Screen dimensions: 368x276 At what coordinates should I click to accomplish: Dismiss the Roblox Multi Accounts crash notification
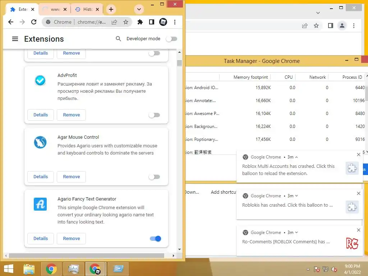358,155
